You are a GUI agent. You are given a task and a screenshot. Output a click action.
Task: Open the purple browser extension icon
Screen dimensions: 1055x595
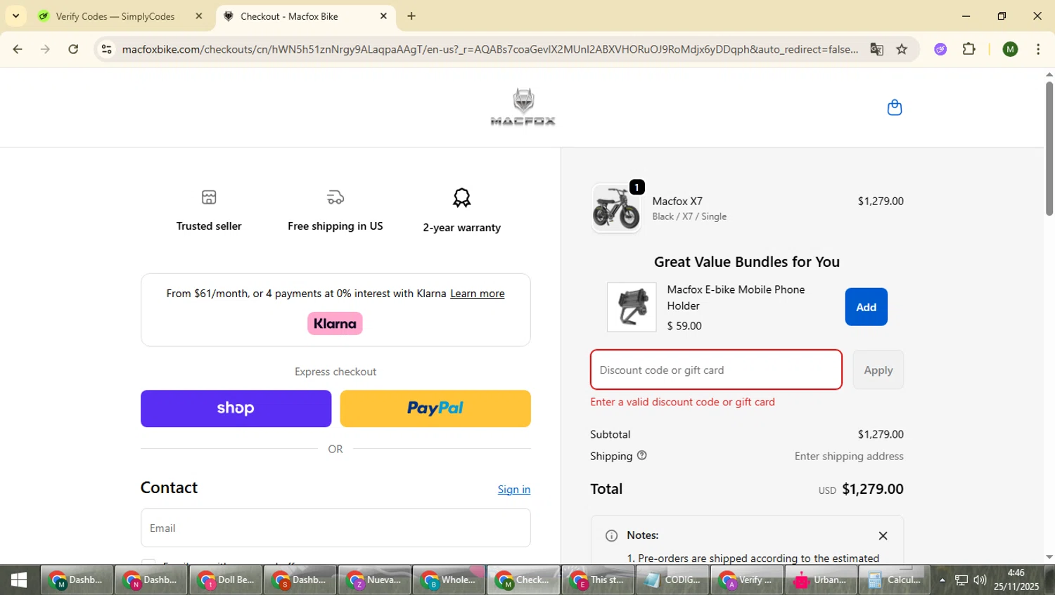[940, 49]
